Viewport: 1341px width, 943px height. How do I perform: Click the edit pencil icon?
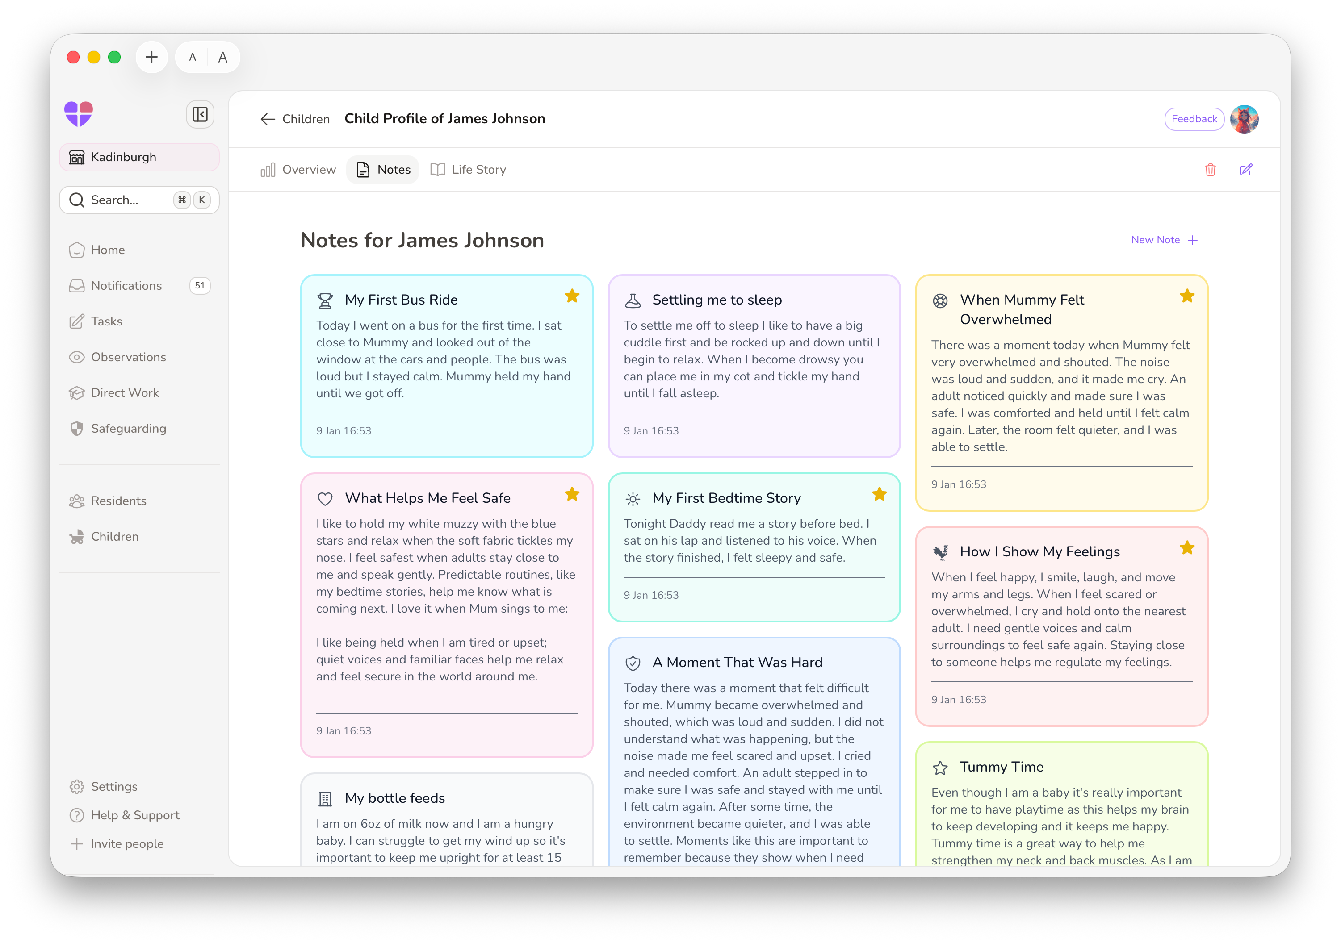click(x=1246, y=170)
